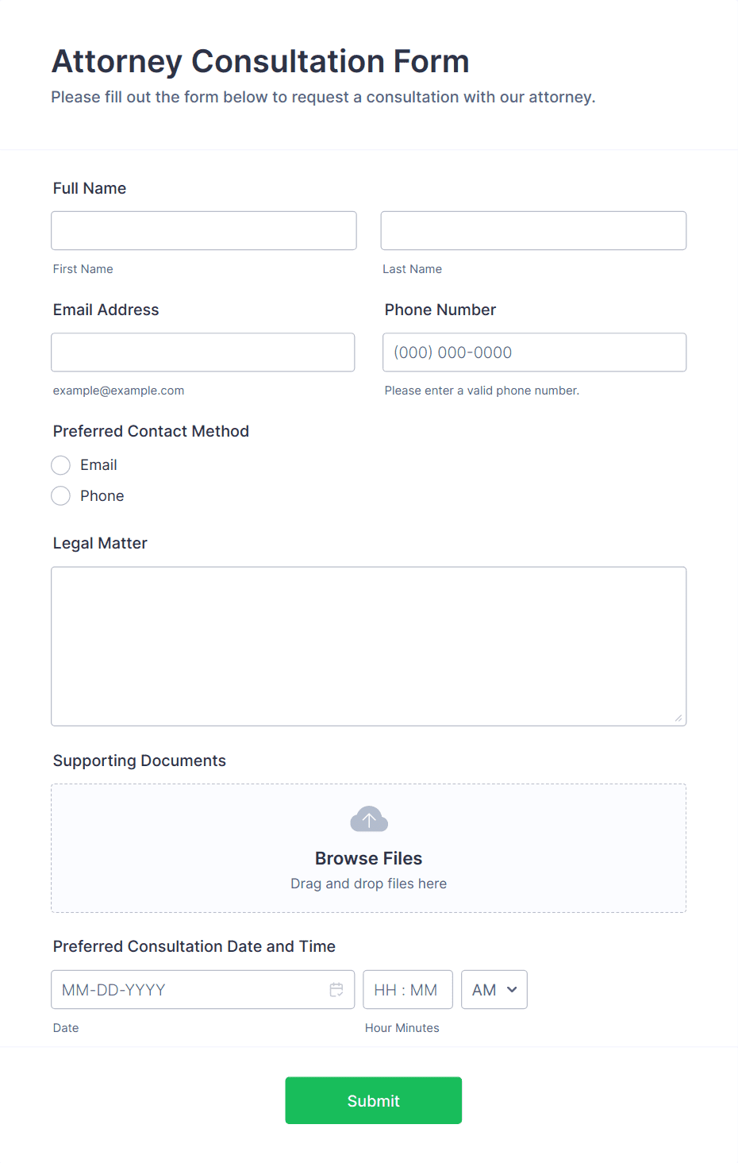Click the HH : MM time input
The width and height of the screenshot is (738, 1163).
tap(408, 990)
